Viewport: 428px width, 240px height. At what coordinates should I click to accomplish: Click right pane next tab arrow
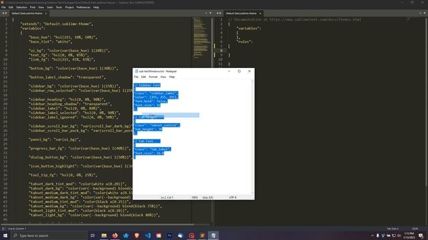point(221,13)
